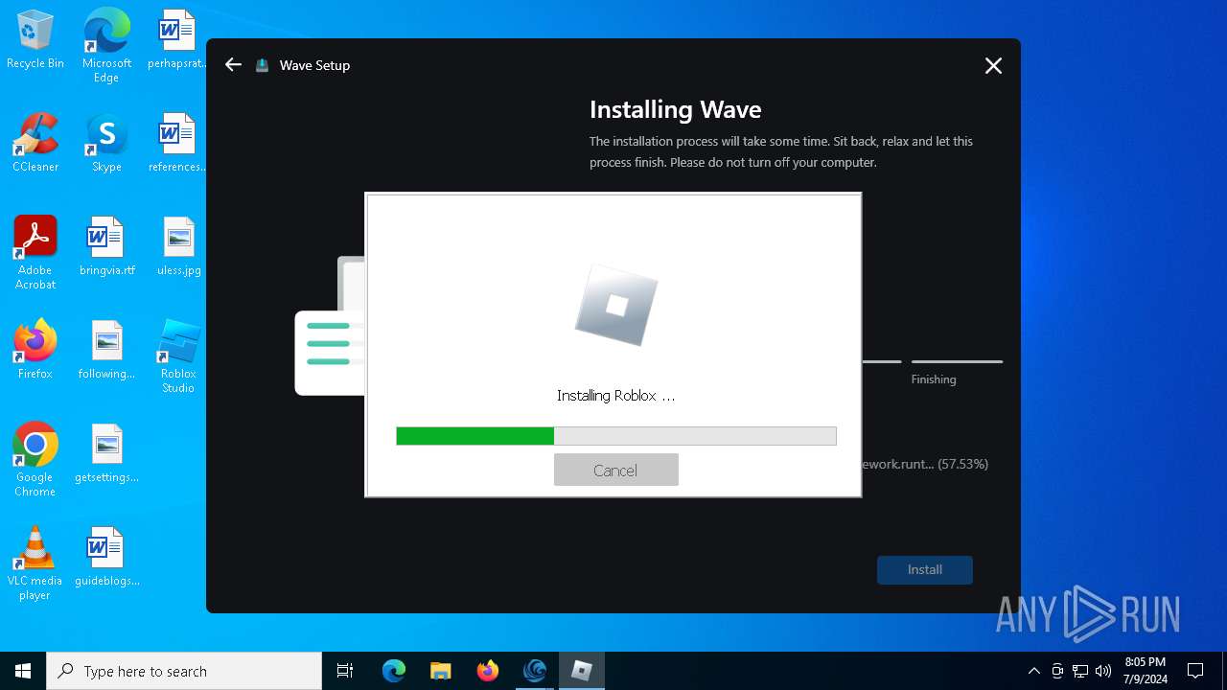Open Skype desktop shortcut
Screen dimensions: 1227x690
106,143
